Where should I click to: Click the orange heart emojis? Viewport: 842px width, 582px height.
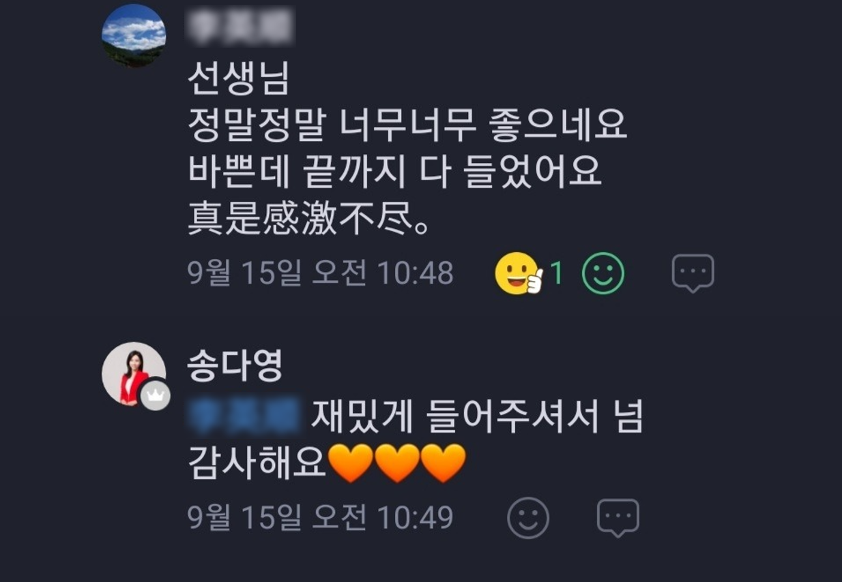pos(397,463)
